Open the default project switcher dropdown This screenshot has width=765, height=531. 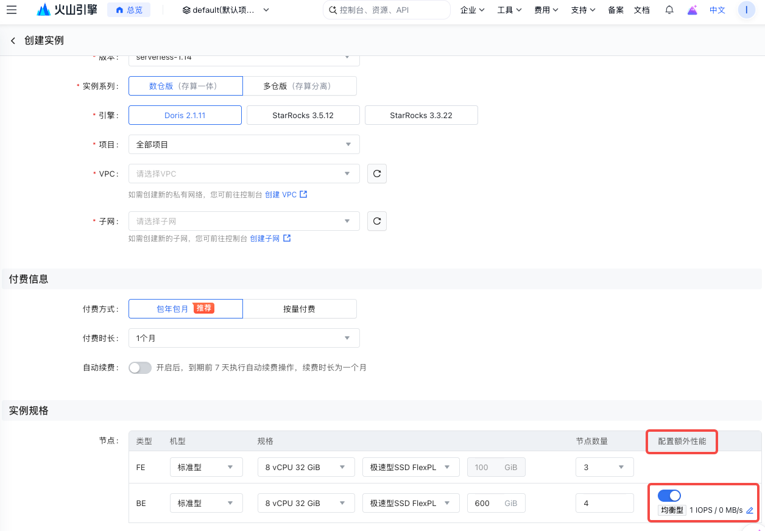click(x=226, y=10)
